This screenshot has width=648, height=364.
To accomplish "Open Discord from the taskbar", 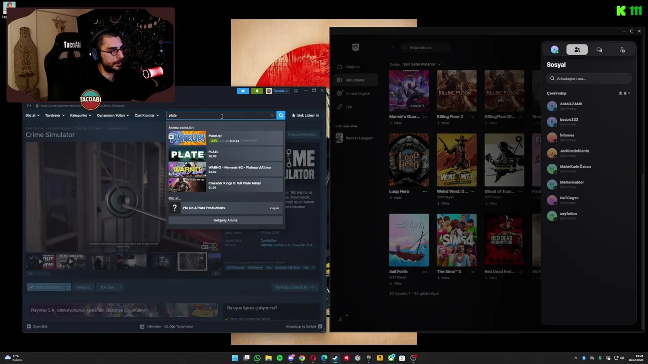I will (x=291, y=358).
